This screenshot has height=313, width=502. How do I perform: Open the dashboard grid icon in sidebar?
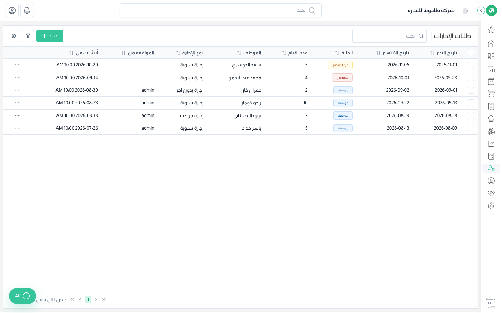coord(491,56)
